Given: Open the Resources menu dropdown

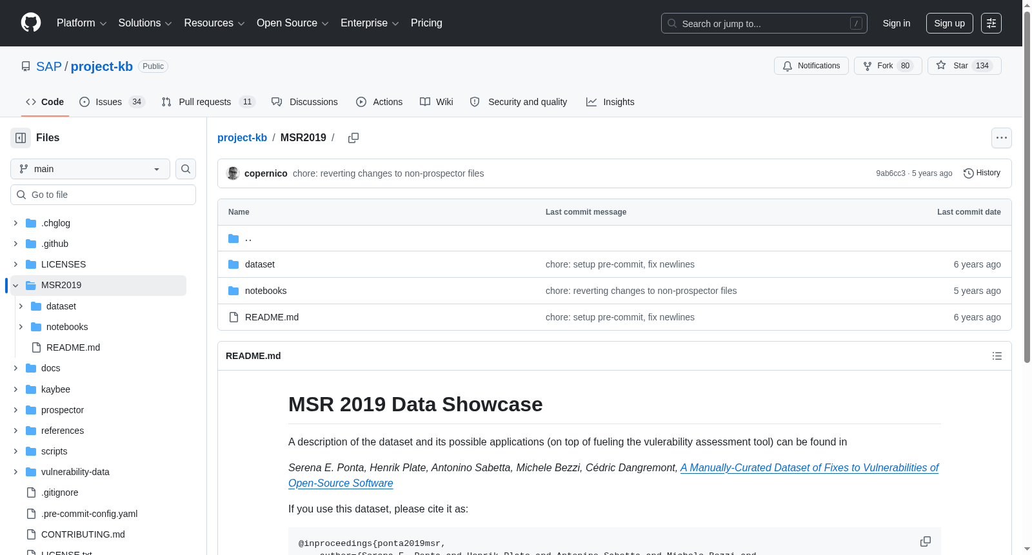Looking at the screenshot, I should [x=214, y=23].
